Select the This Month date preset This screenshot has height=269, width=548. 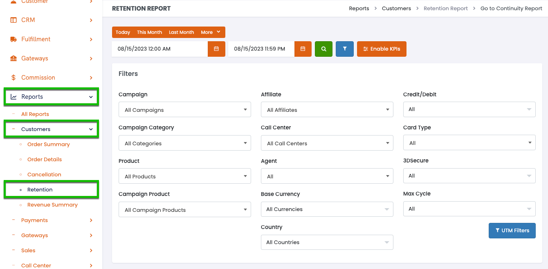click(149, 32)
